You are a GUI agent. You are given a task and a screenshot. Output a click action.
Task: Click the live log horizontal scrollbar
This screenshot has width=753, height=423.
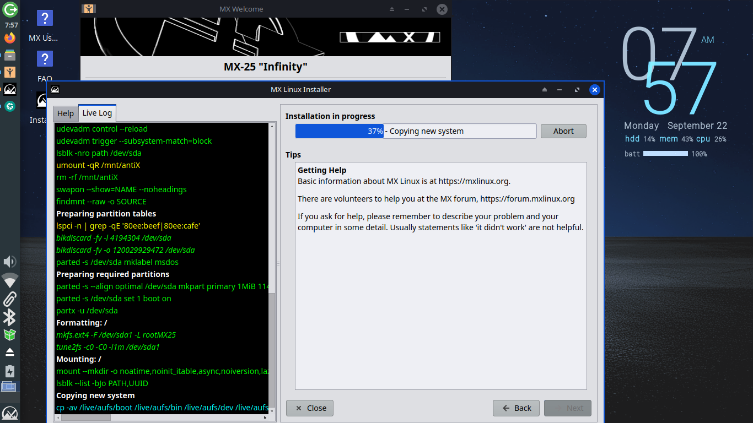coord(86,417)
